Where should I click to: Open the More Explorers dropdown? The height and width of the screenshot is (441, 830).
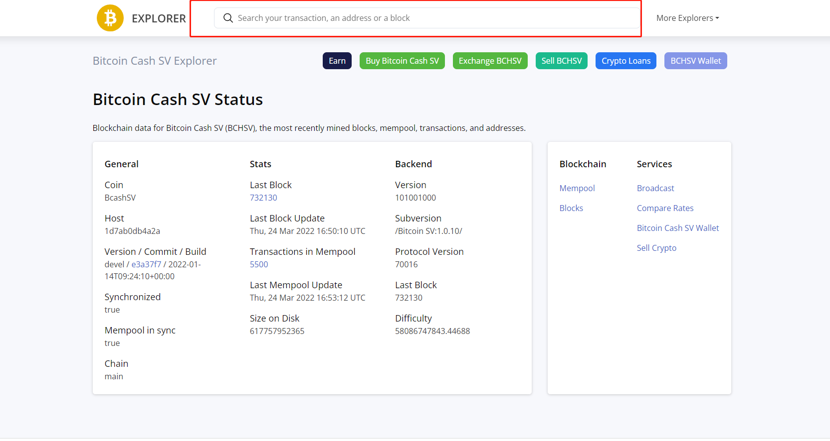click(687, 18)
